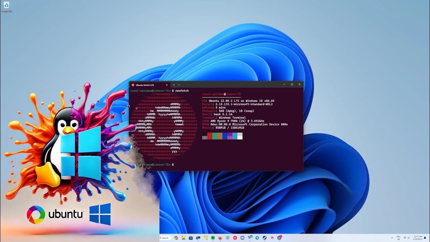Click the Ubuntu logo icon in terminal tab
The width and height of the screenshot is (430, 242).
click(133, 85)
